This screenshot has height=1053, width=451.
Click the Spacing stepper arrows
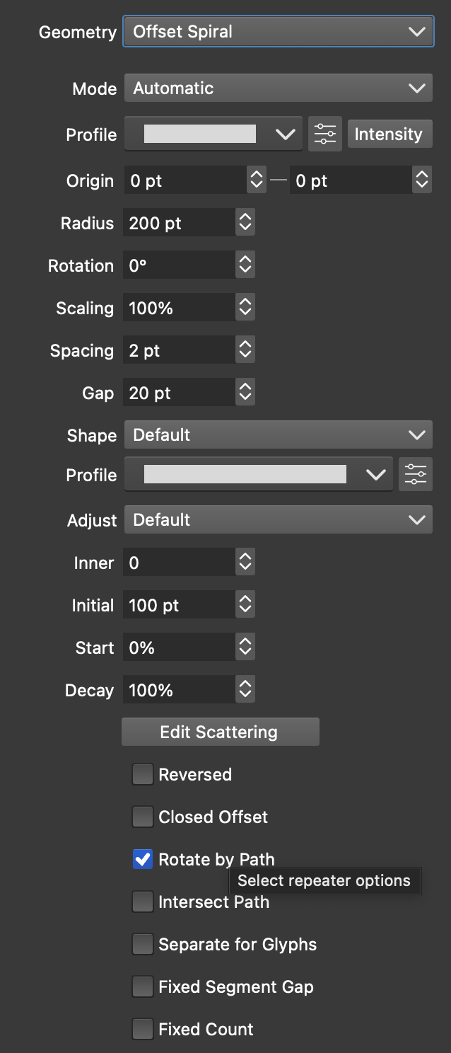tap(245, 350)
